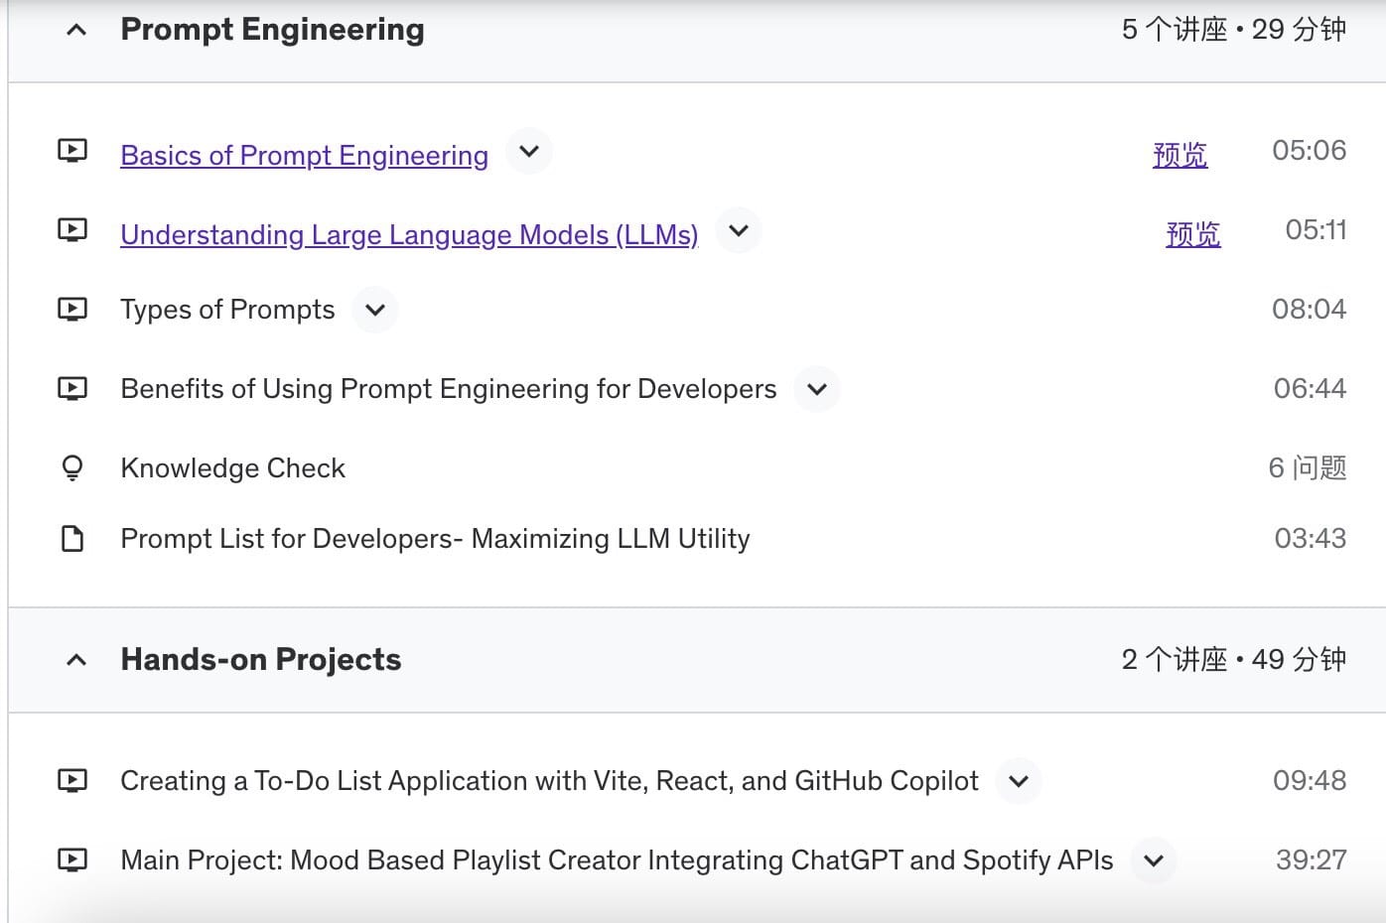
Task: Click video icon beside Benefits of Using Prompt Engineering
Action: [x=72, y=389]
